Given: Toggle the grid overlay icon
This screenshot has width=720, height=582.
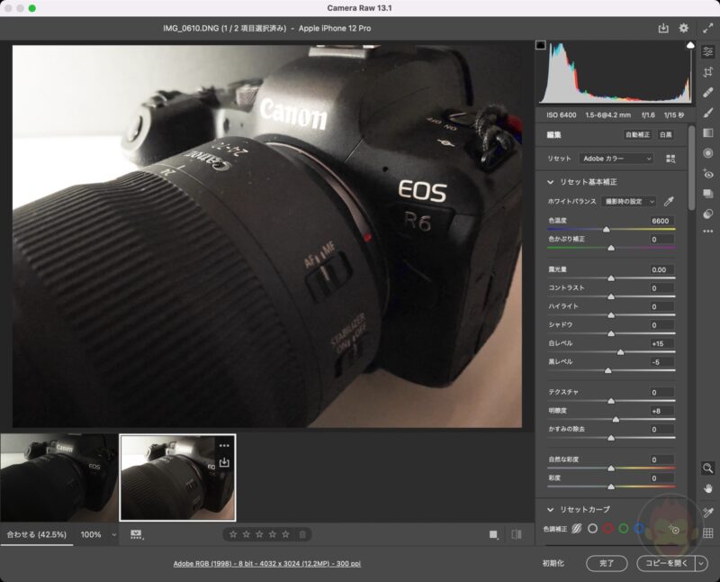Looking at the screenshot, I should click(707, 533).
